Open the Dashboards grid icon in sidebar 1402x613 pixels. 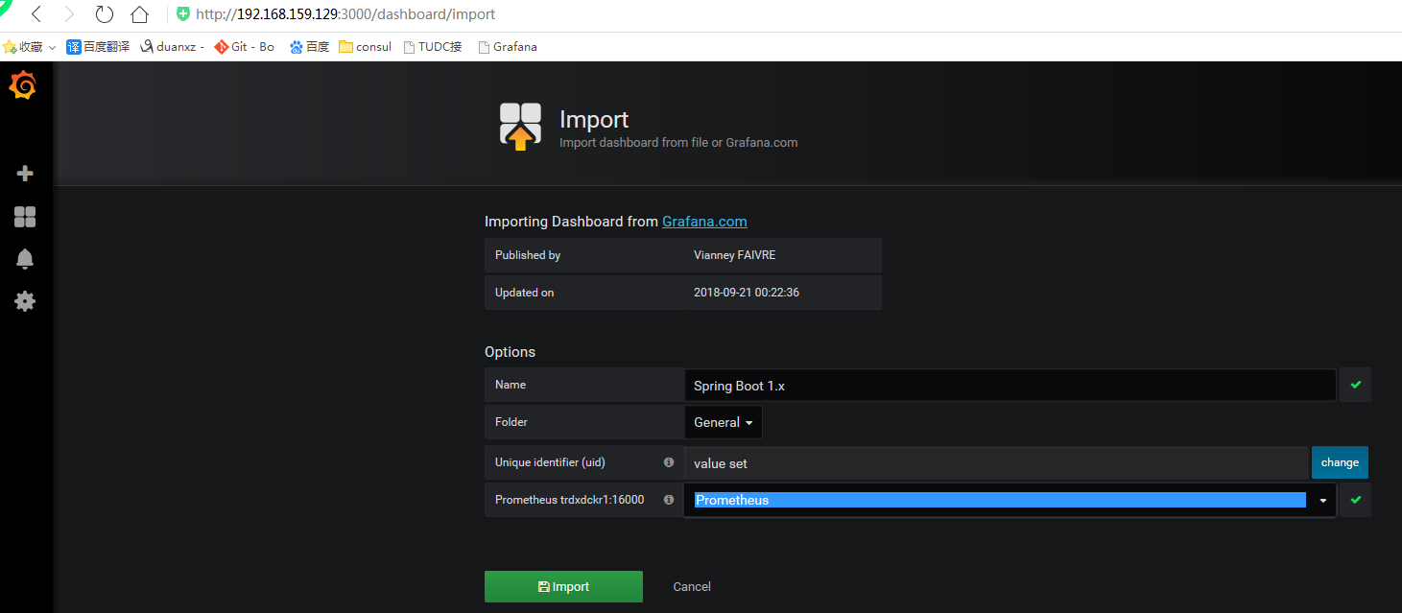(25, 217)
